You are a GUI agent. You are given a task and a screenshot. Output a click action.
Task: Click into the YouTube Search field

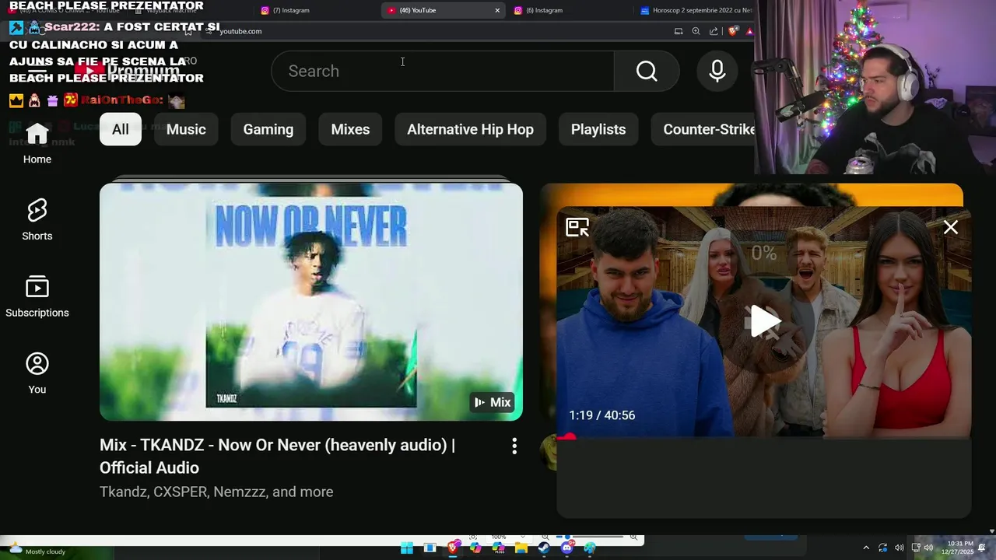pos(443,71)
